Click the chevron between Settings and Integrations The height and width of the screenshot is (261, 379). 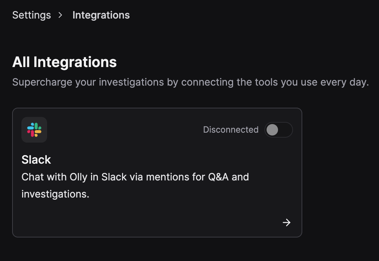(x=60, y=15)
